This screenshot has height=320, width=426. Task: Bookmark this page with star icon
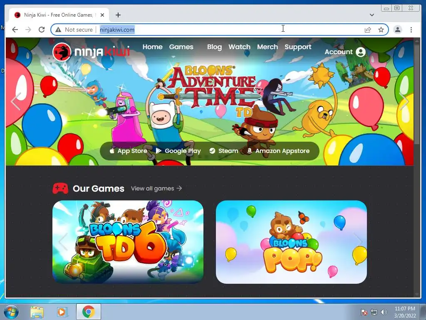[x=381, y=30]
